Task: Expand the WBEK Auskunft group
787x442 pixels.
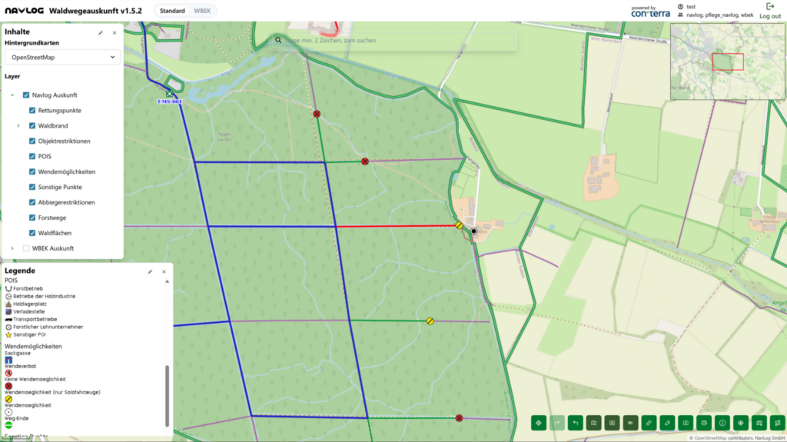Action: 12,248
